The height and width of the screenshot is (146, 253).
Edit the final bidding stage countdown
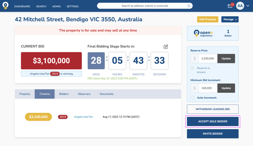click(x=166, y=47)
